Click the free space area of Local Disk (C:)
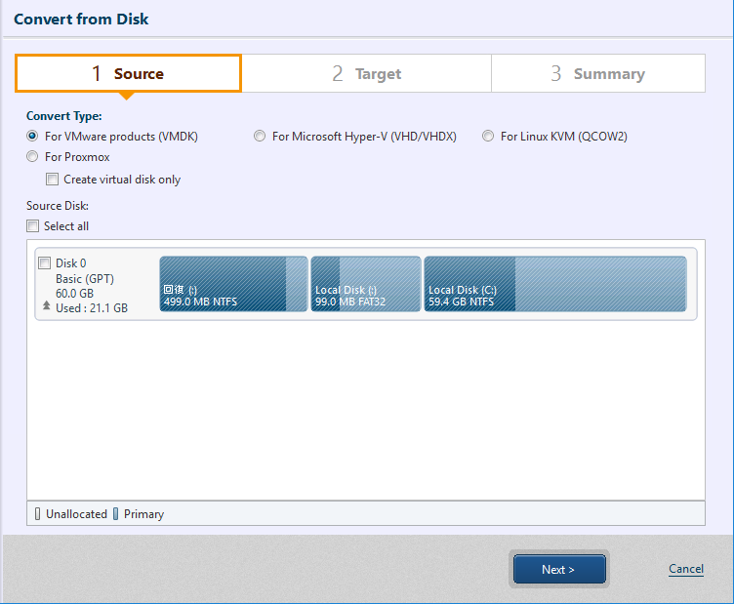This screenshot has height=604, width=734. click(600, 284)
